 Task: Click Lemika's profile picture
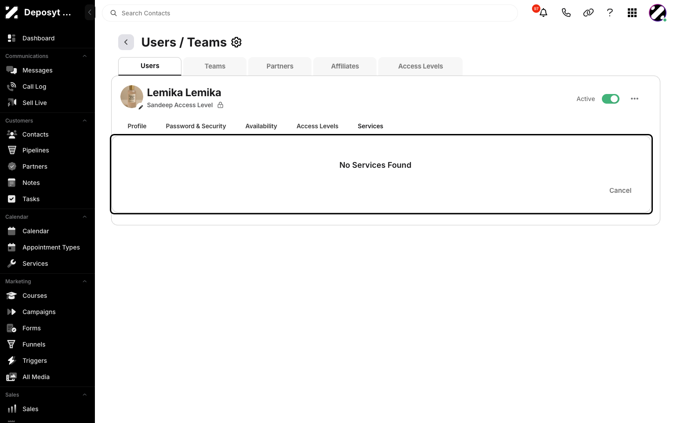[x=132, y=97]
